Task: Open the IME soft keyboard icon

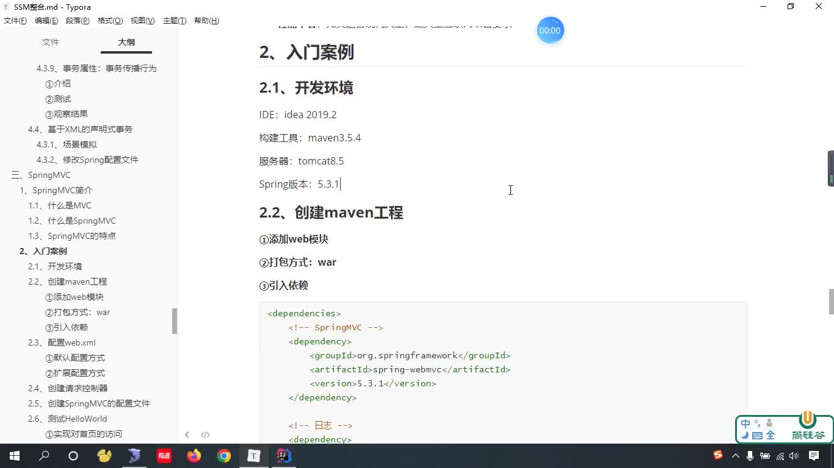Action: pyautogui.click(x=757, y=436)
